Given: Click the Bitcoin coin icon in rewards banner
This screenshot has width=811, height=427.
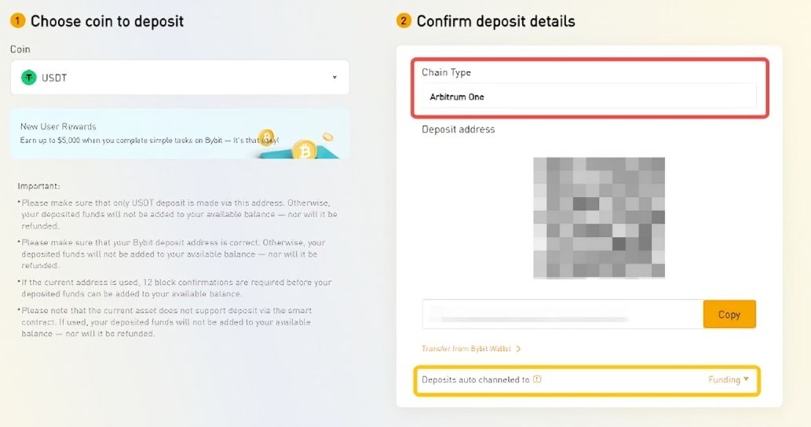Looking at the screenshot, I should pos(304,148).
